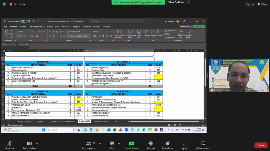270x151 pixels.
Task: Open the Zoom Whiteboards icon
Action: point(203,145)
